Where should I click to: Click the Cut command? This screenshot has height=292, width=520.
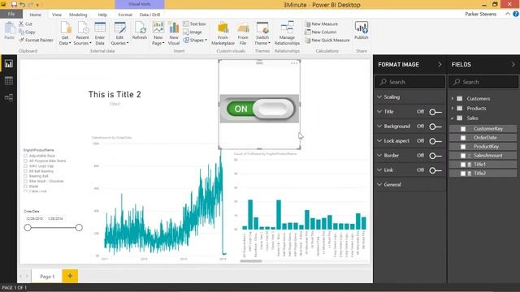[25, 24]
